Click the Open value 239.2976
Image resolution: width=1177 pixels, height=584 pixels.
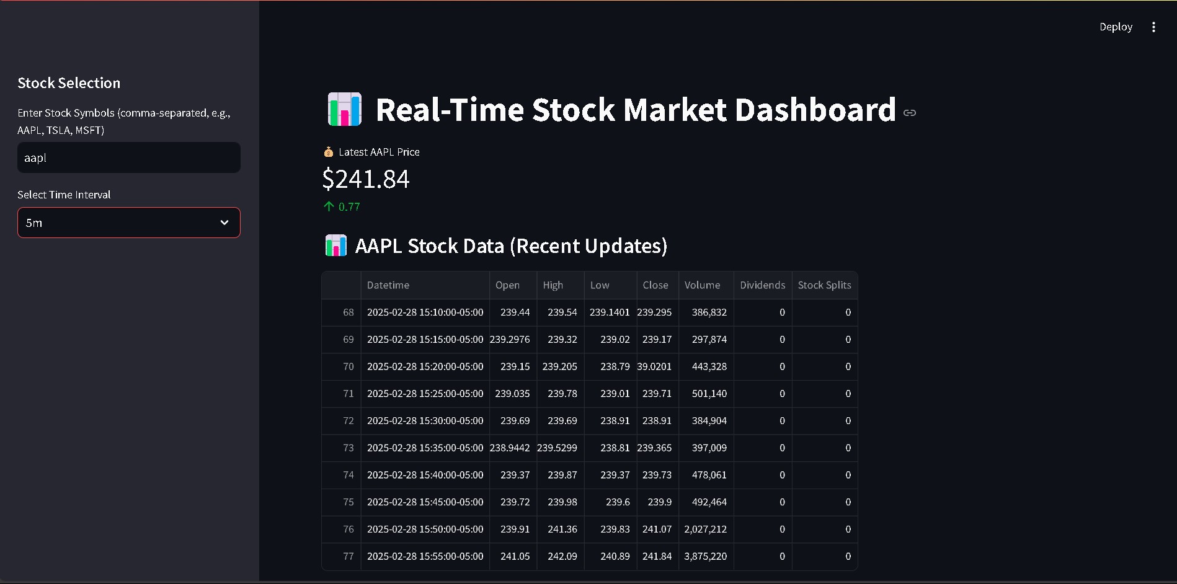point(513,340)
